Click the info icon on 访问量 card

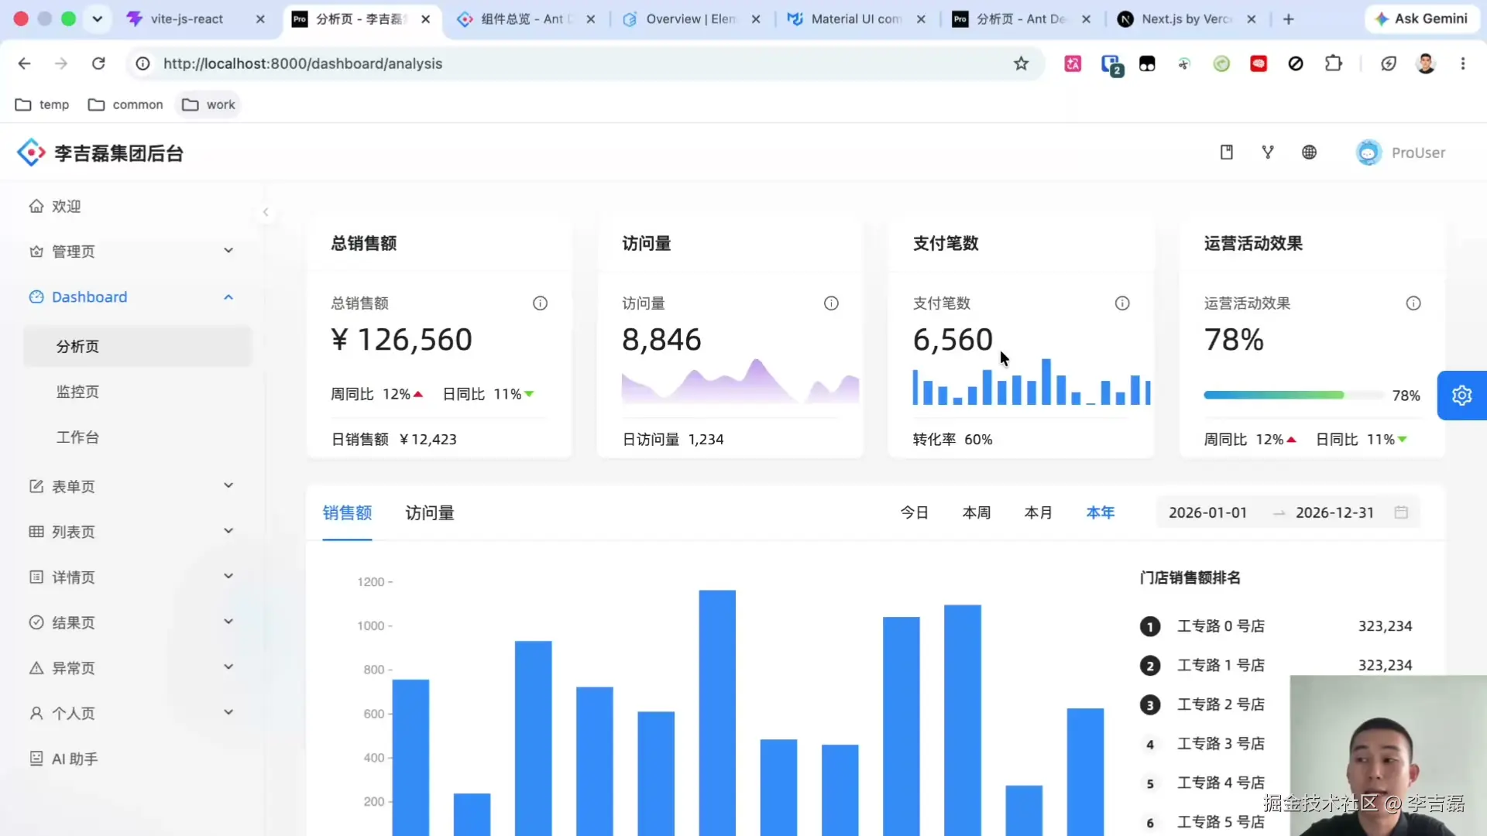831,303
